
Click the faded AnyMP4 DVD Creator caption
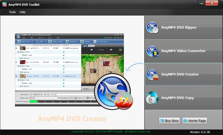pos(72,119)
